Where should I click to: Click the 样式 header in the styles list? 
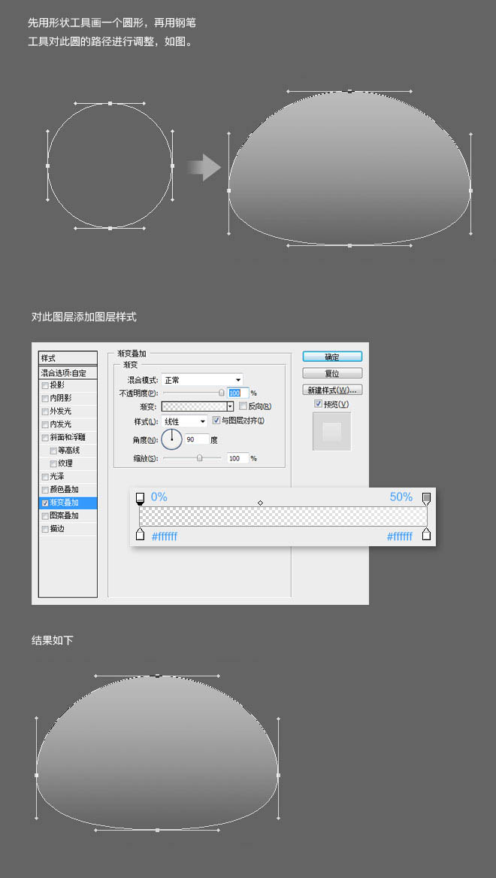click(x=68, y=358)
